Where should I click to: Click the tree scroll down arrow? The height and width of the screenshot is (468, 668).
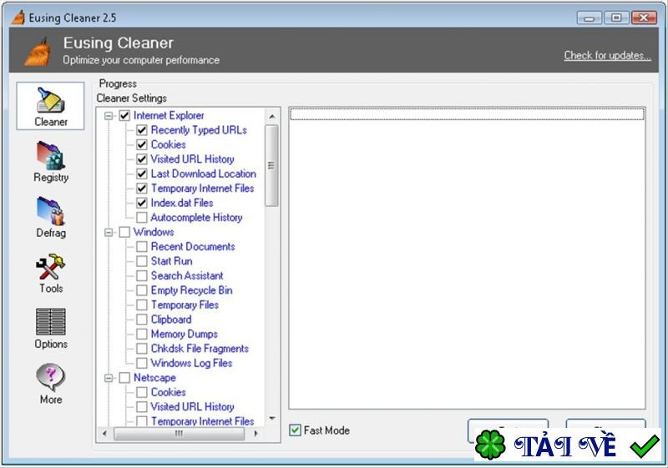(x=272, y=419)
